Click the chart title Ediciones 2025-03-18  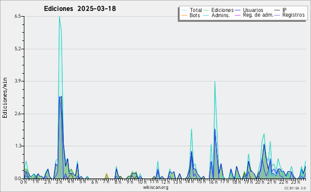[80, 9]
